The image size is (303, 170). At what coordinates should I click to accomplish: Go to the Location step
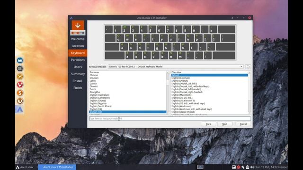pyautogui.click(x=78, y=46)
